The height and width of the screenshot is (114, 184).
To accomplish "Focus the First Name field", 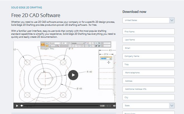I will [148, 31].
